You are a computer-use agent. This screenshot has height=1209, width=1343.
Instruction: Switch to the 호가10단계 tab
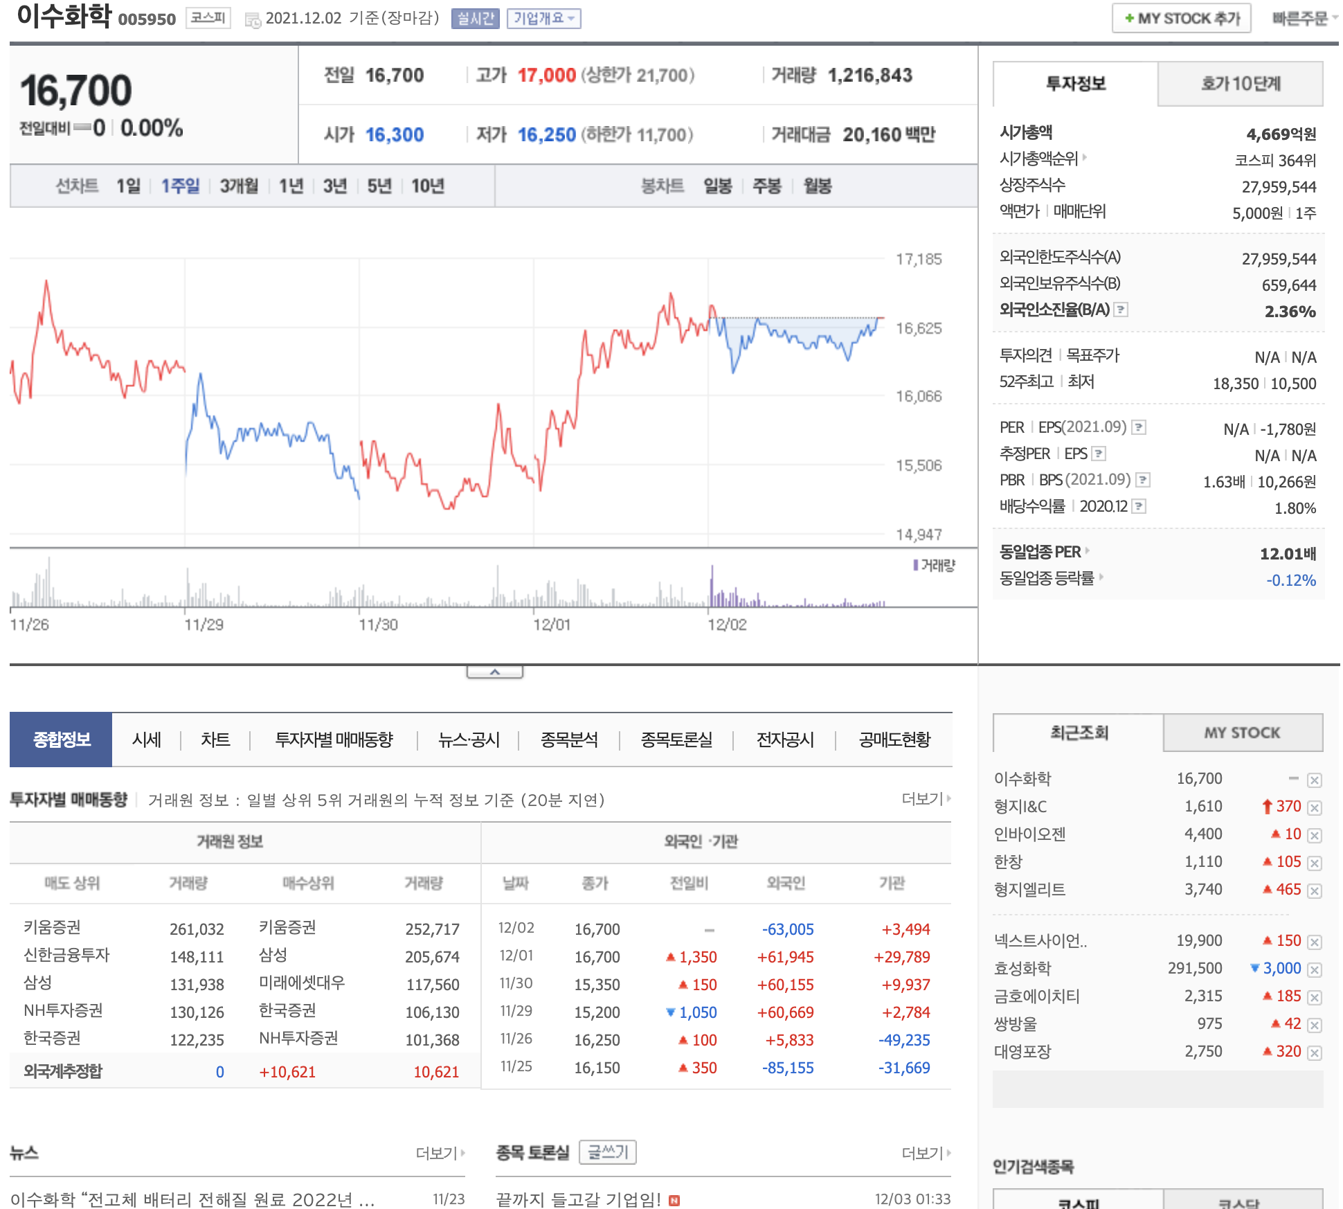(1240, 84)
